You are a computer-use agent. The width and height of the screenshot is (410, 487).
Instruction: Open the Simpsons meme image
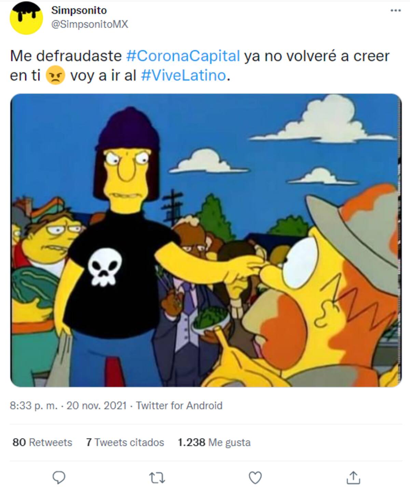coord(206,240)
